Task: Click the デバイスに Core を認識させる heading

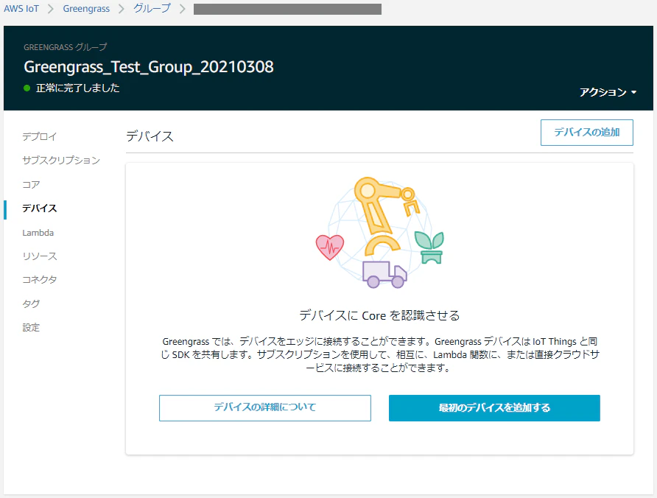Action: point(379,315)
